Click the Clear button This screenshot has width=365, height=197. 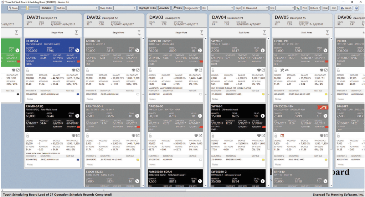coord(325,8)
